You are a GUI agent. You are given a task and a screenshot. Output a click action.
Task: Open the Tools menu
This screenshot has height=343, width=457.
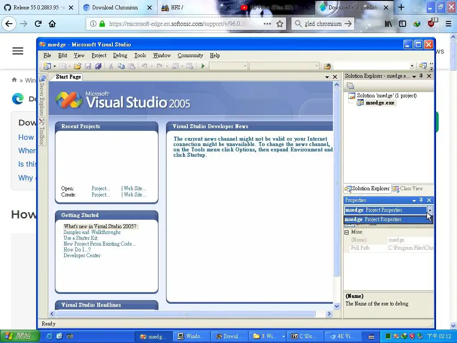[x=140, y=55]
